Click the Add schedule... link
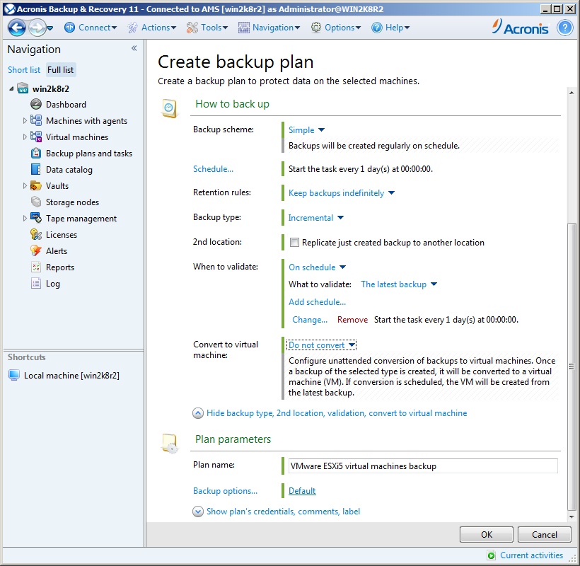Screen dimensions: 580x566 pyautogui.click(x=318, y=302)
